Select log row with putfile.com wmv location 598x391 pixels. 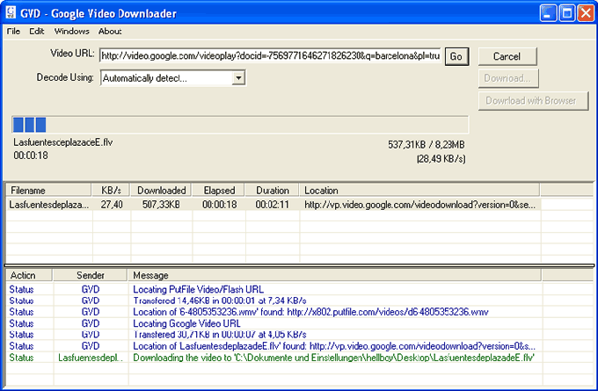tap(274, 312)
